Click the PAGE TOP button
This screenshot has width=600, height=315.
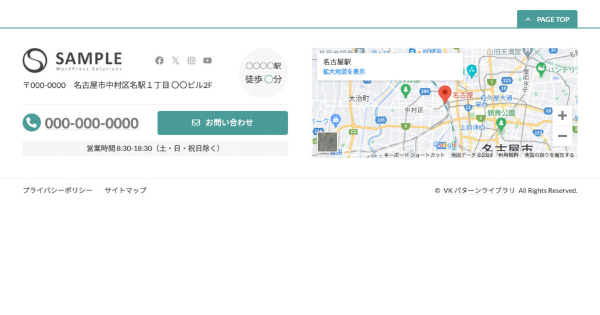click(547, 19)
